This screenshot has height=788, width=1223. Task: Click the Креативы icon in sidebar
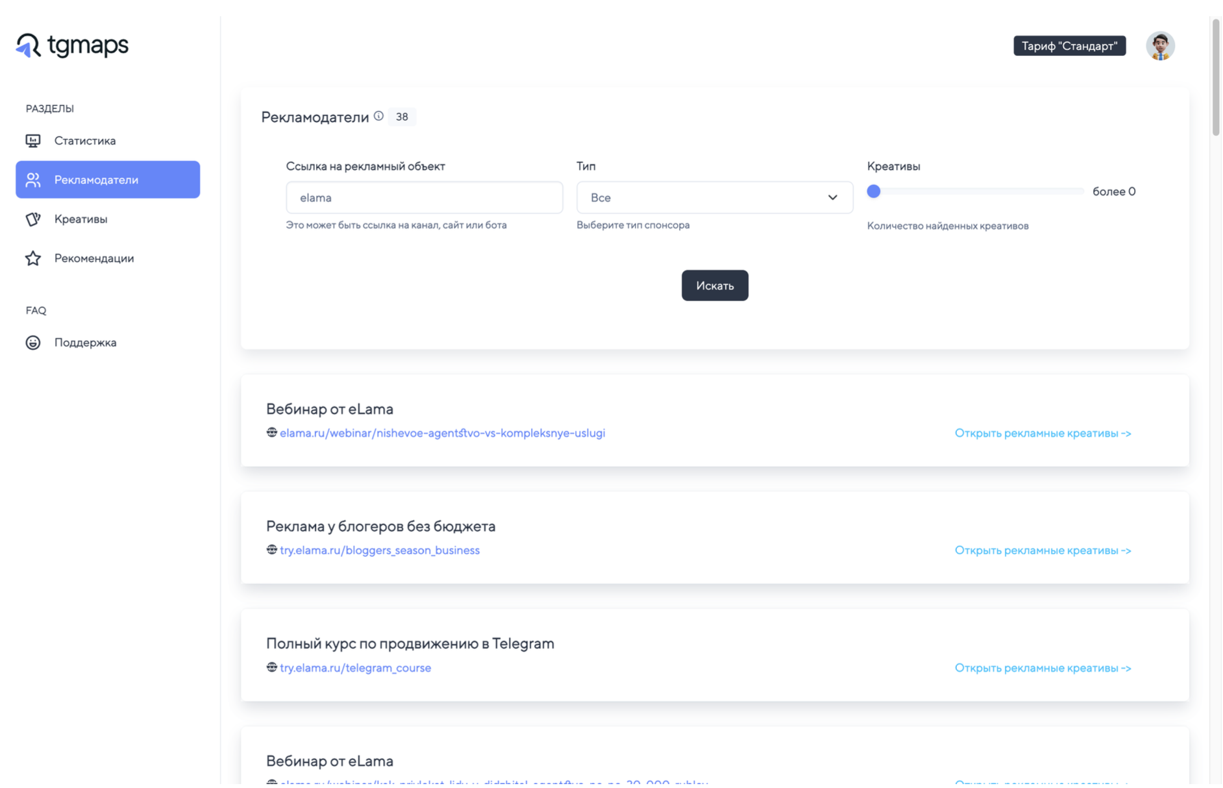[x=33, y=219]
